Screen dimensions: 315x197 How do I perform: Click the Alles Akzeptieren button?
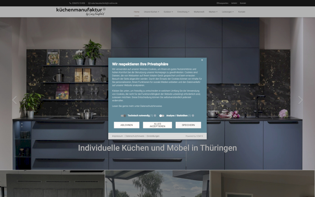[157, 125]
